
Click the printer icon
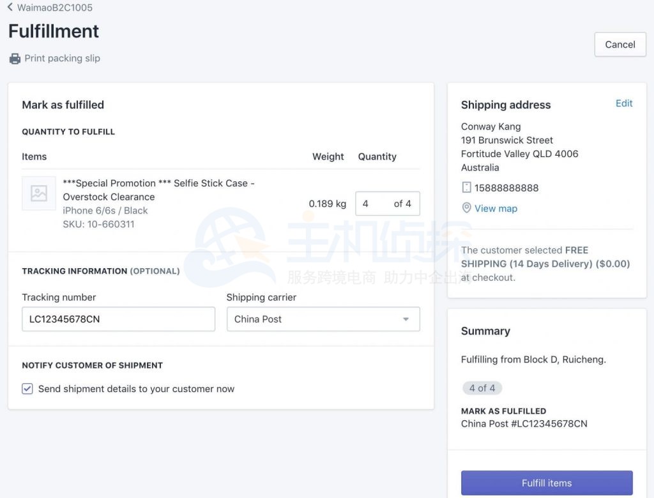coord(15,59)
